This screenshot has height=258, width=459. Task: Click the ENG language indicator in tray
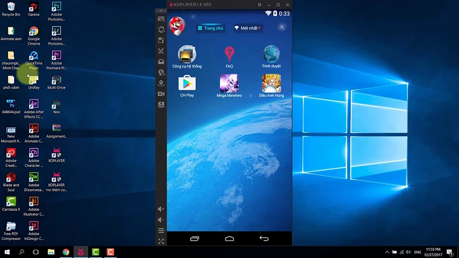(417, 252)
